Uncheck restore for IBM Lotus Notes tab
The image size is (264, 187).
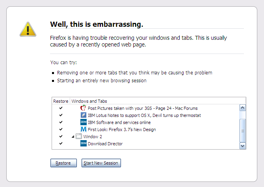[x=61, y=115]
